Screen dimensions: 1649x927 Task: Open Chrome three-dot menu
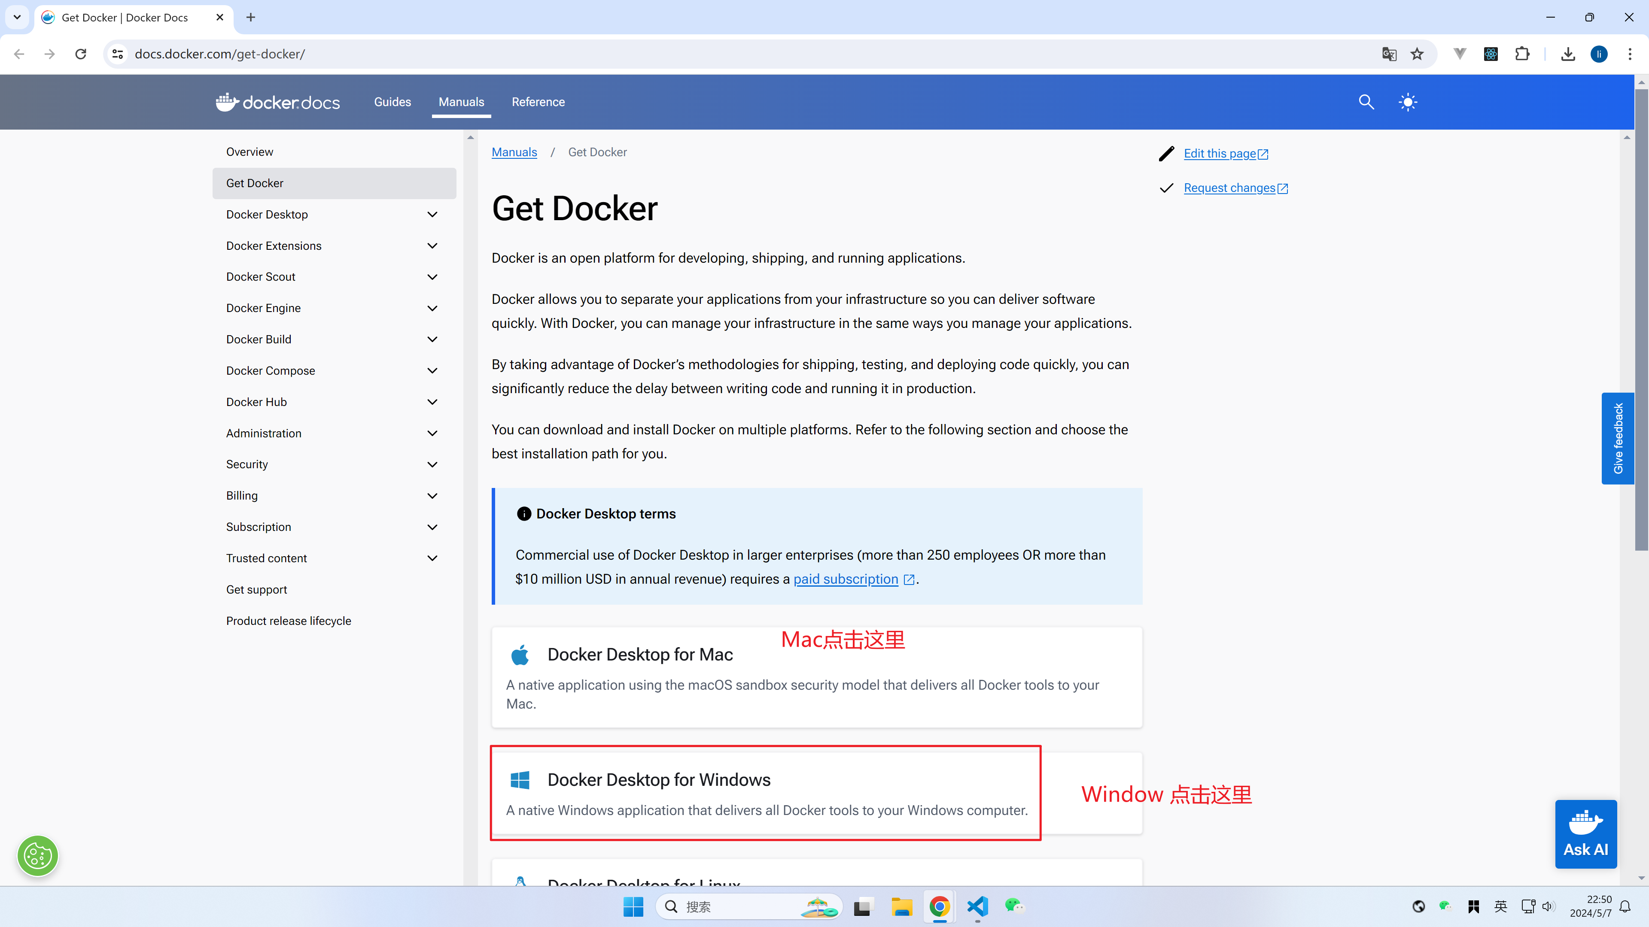pyautogui.click(x=1630, y=55)
